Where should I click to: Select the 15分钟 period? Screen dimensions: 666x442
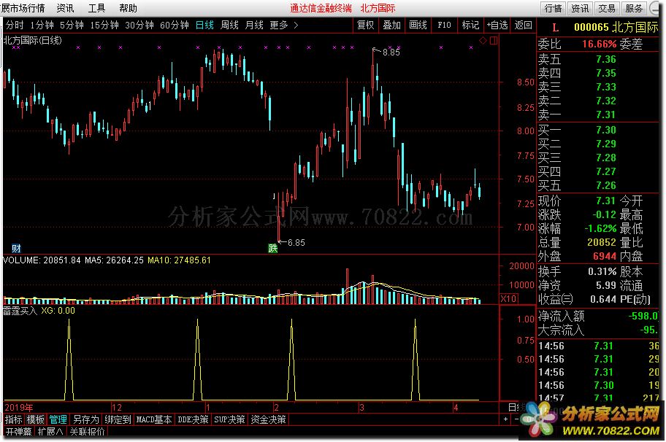tap(104, 26)
